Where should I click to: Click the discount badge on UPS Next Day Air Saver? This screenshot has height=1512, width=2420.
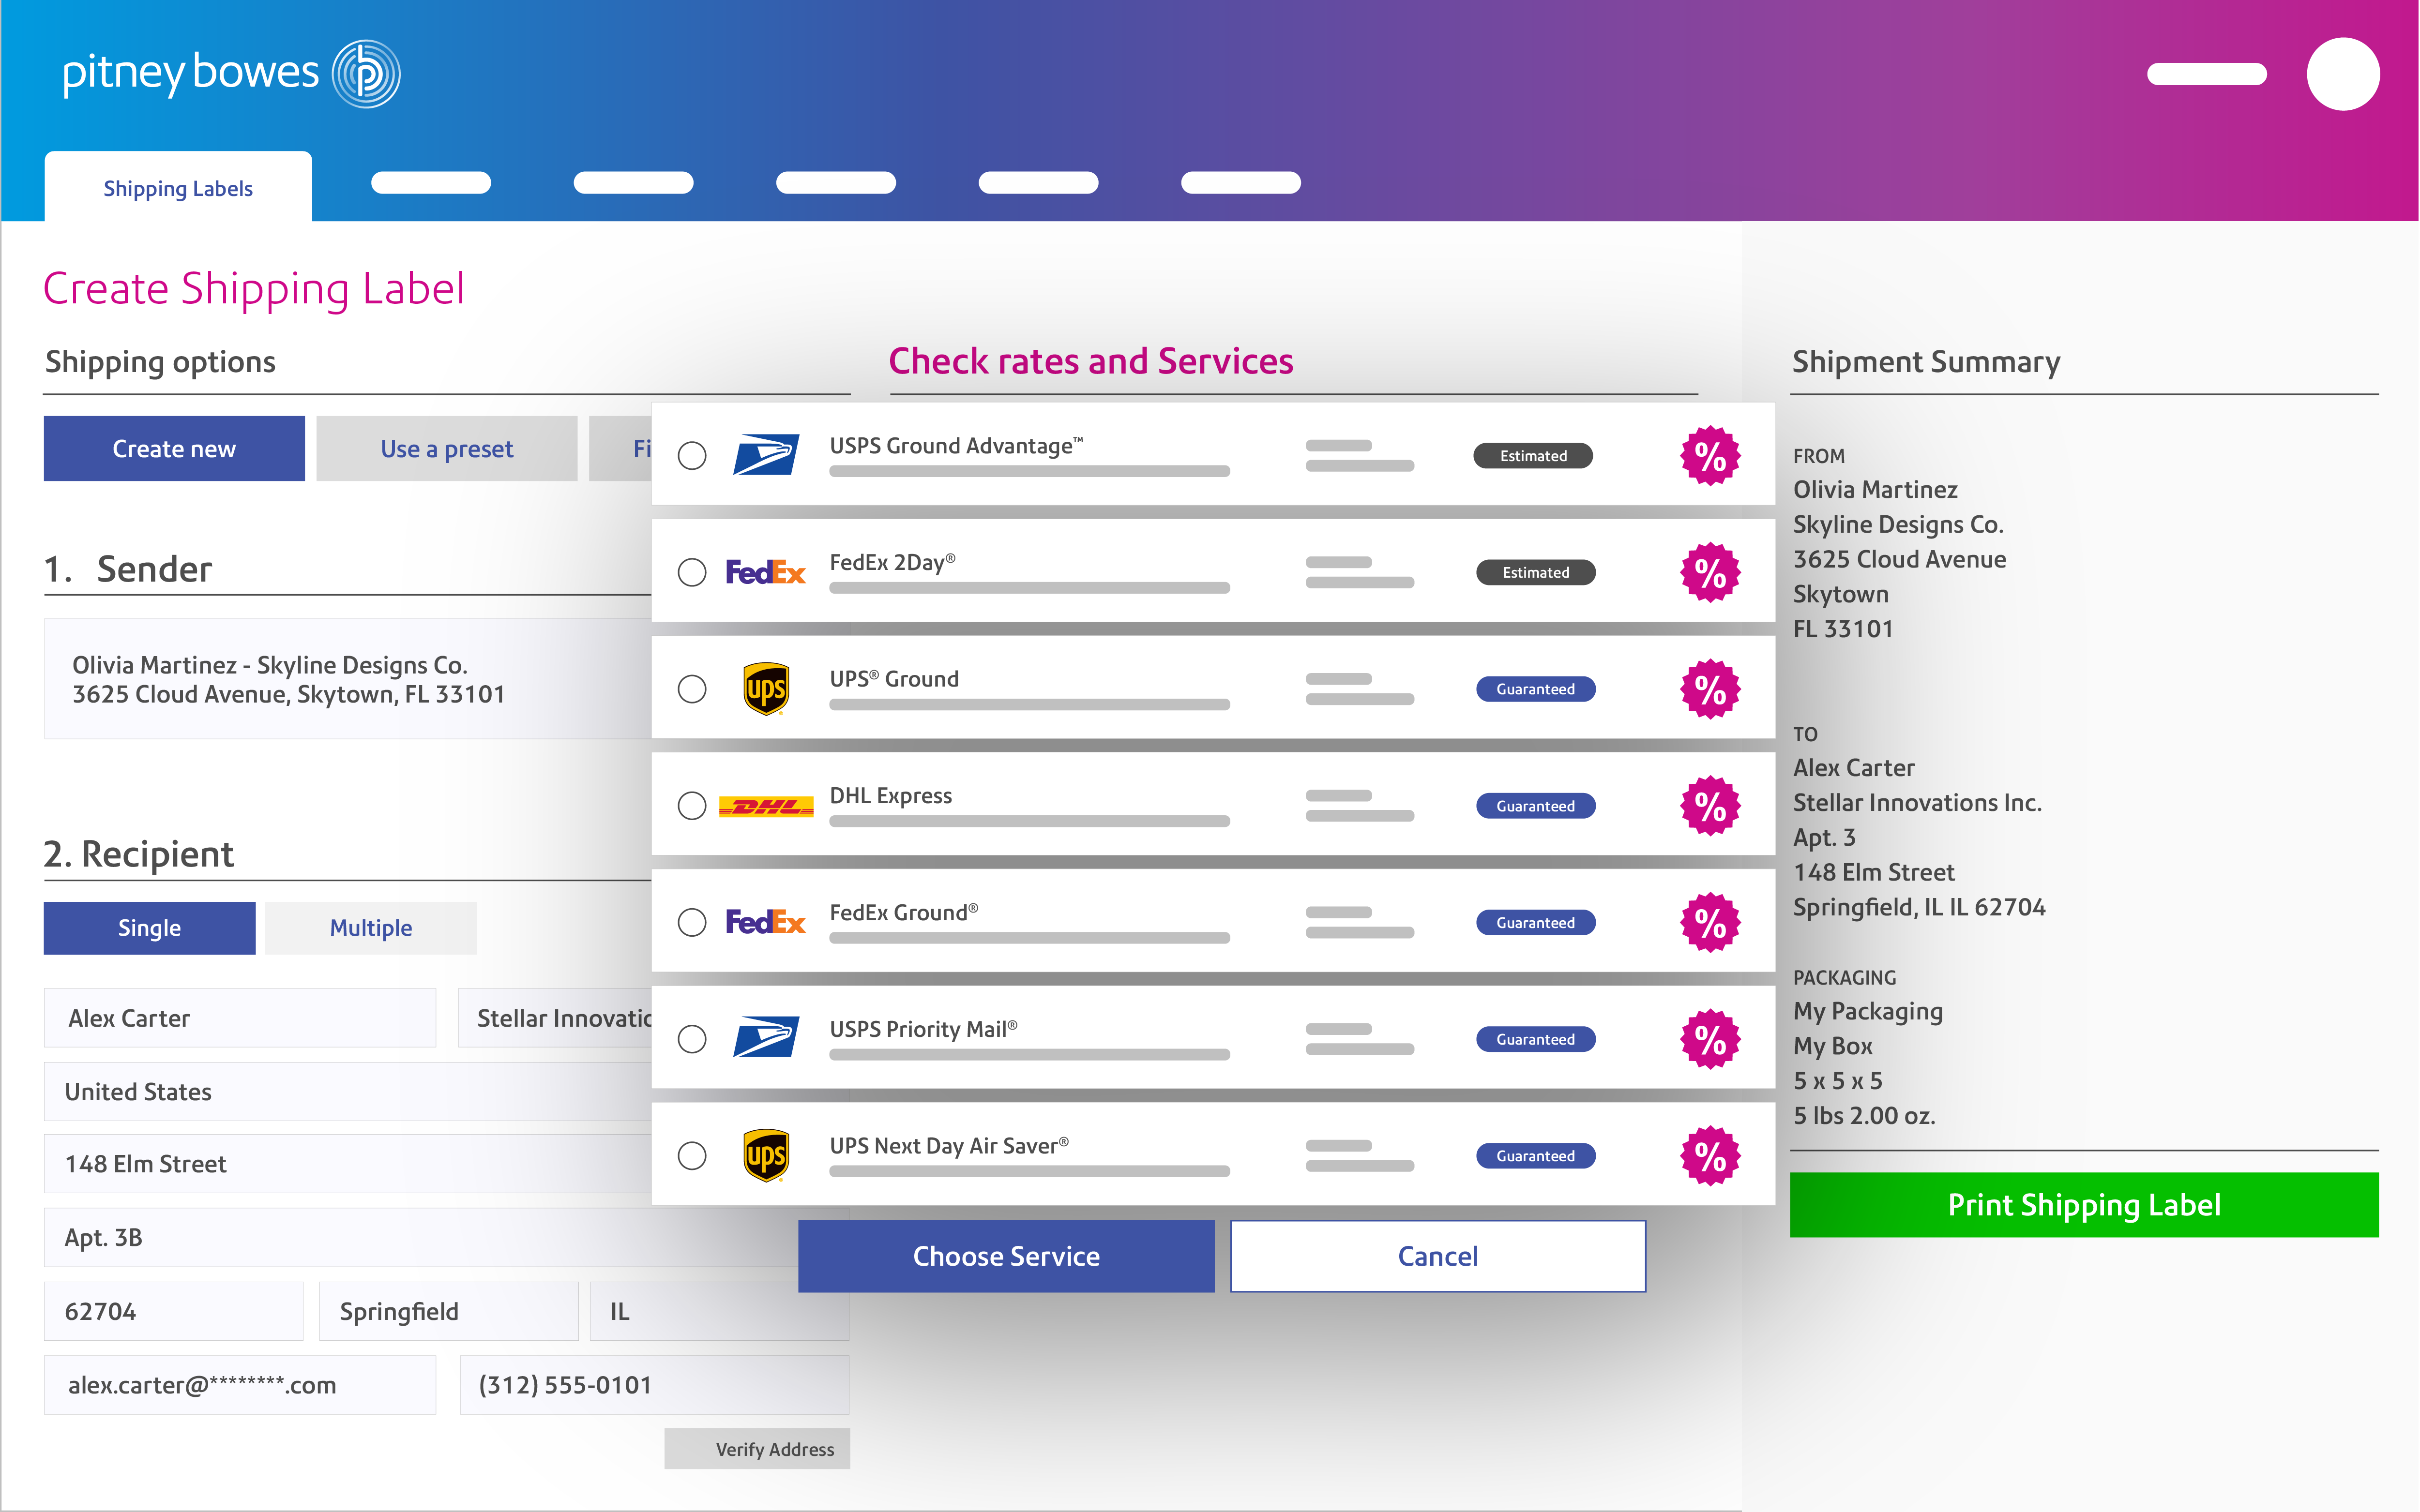1711,1155
